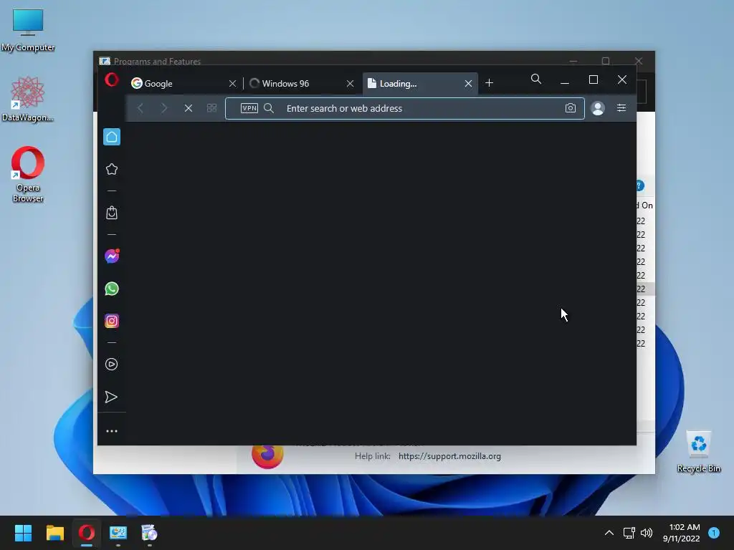Open the support.mozilla.org help link
The image size is (734, 550).
coord(449,456)
